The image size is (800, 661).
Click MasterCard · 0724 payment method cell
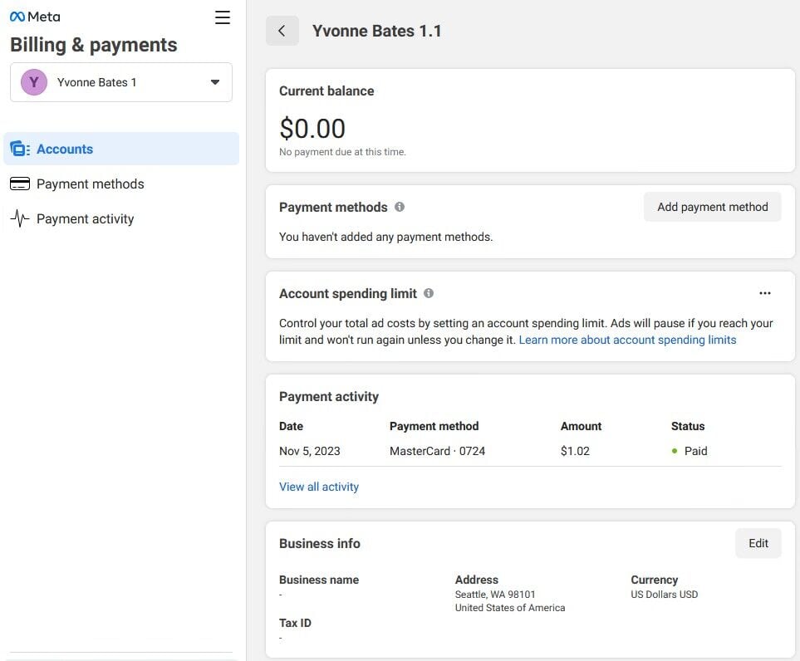(437, 451)
